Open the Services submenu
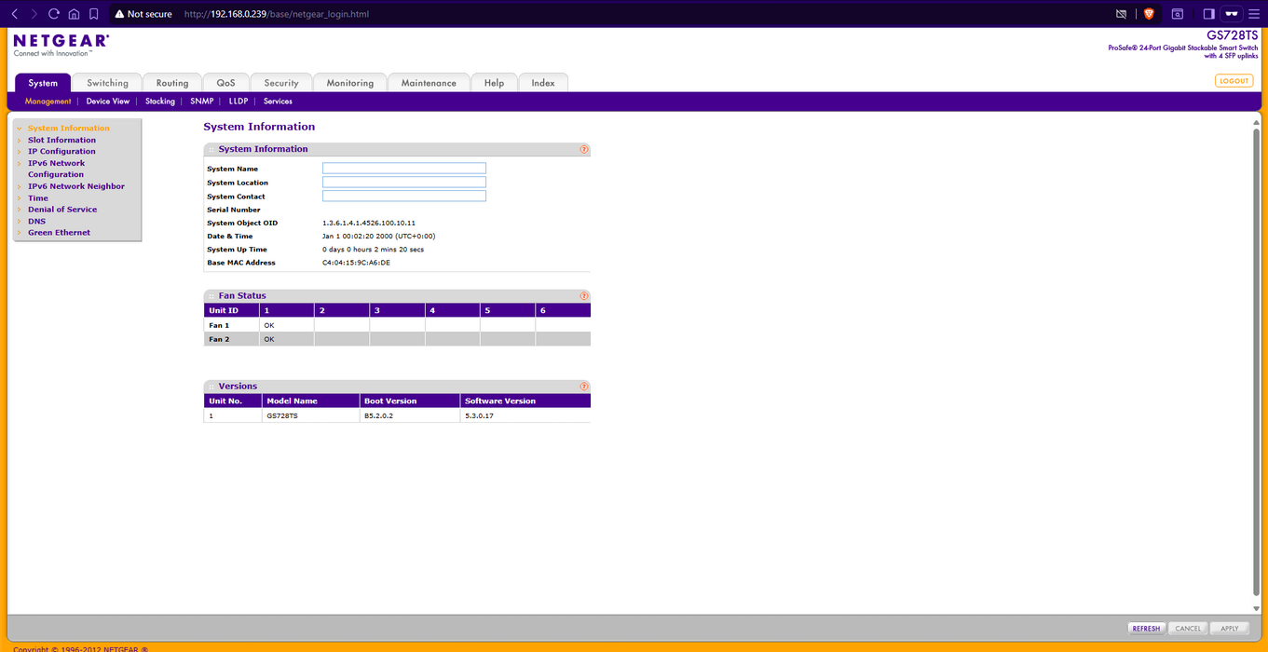The image size is (1268, 652). pyautogui.click(x=278, y=102)
